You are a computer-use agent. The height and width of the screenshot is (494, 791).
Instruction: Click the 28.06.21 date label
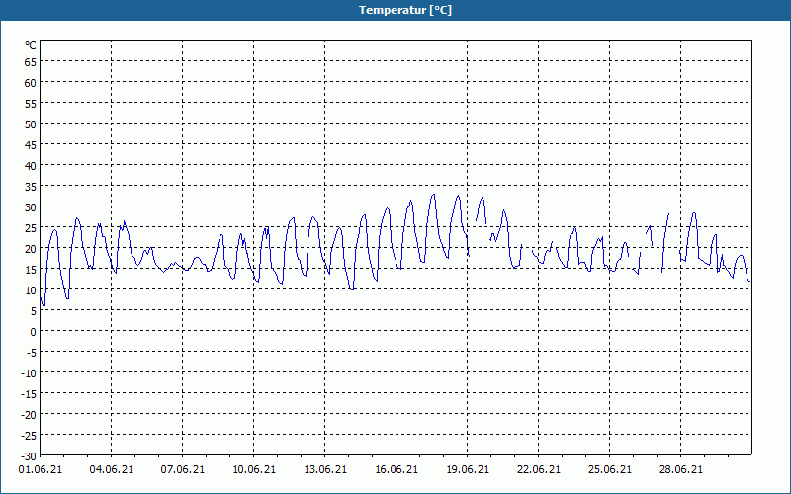680,469
